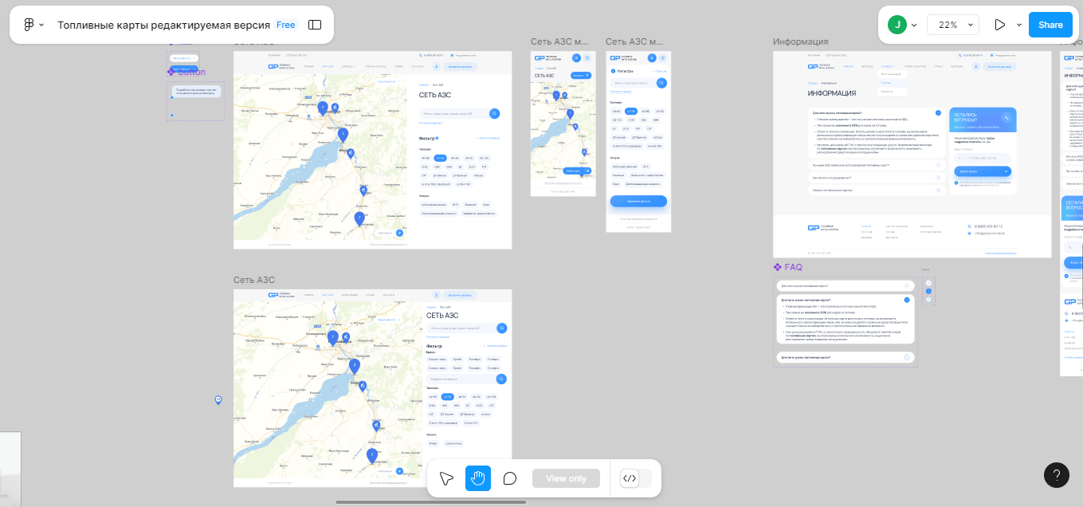Select the Информация frame label
Viewport: 1083px width, 507px height.
(800, 41)
